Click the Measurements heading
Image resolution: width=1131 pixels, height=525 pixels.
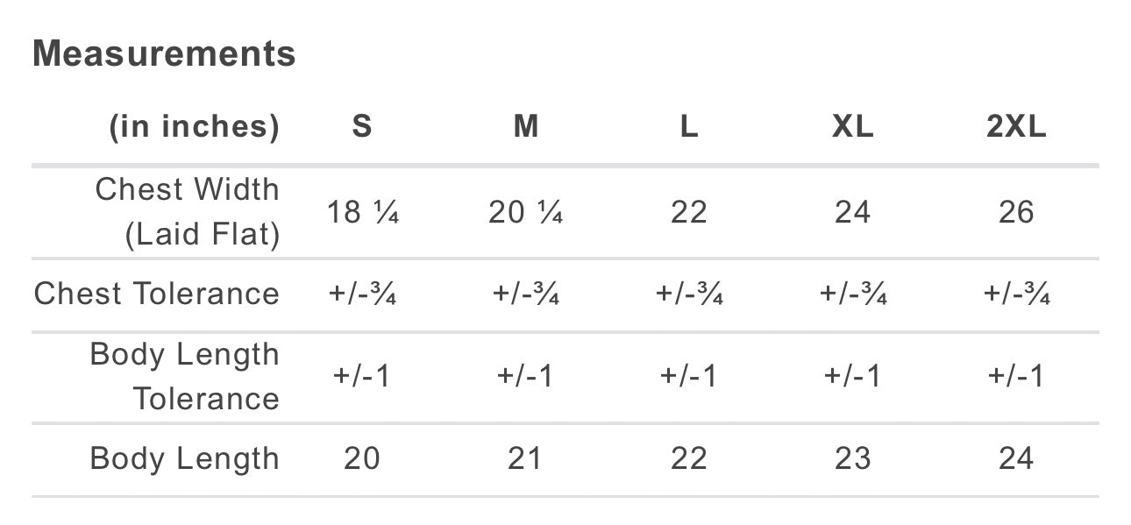164,54
